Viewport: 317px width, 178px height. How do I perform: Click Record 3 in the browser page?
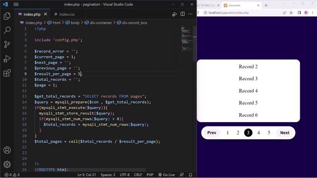[248, 79]
